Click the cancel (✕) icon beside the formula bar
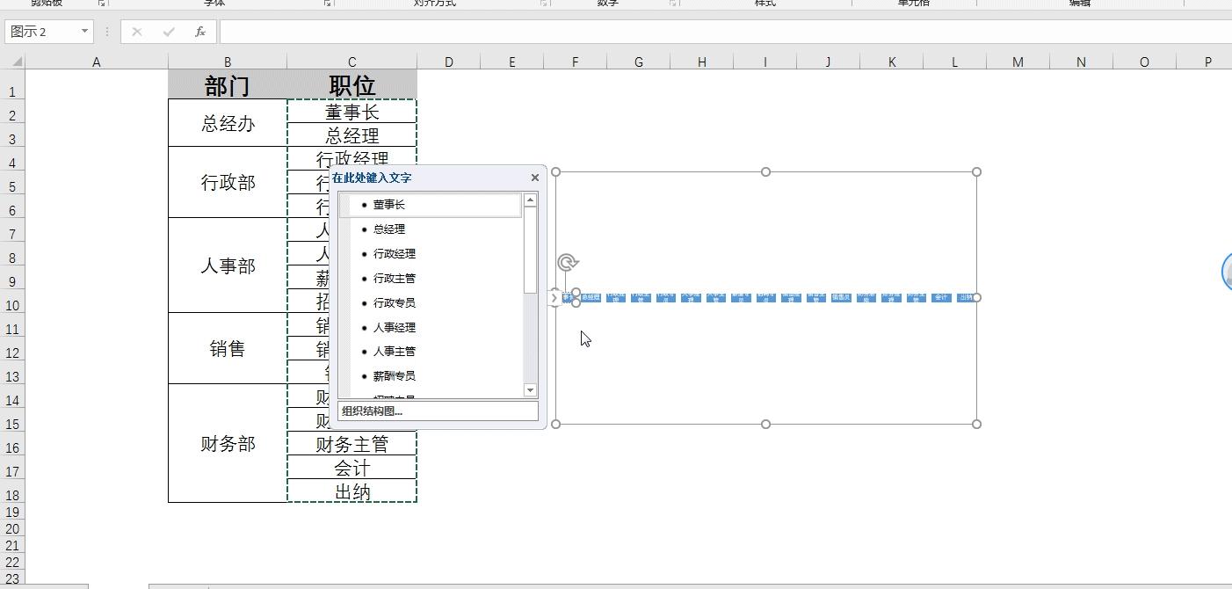 click(136, 32)
